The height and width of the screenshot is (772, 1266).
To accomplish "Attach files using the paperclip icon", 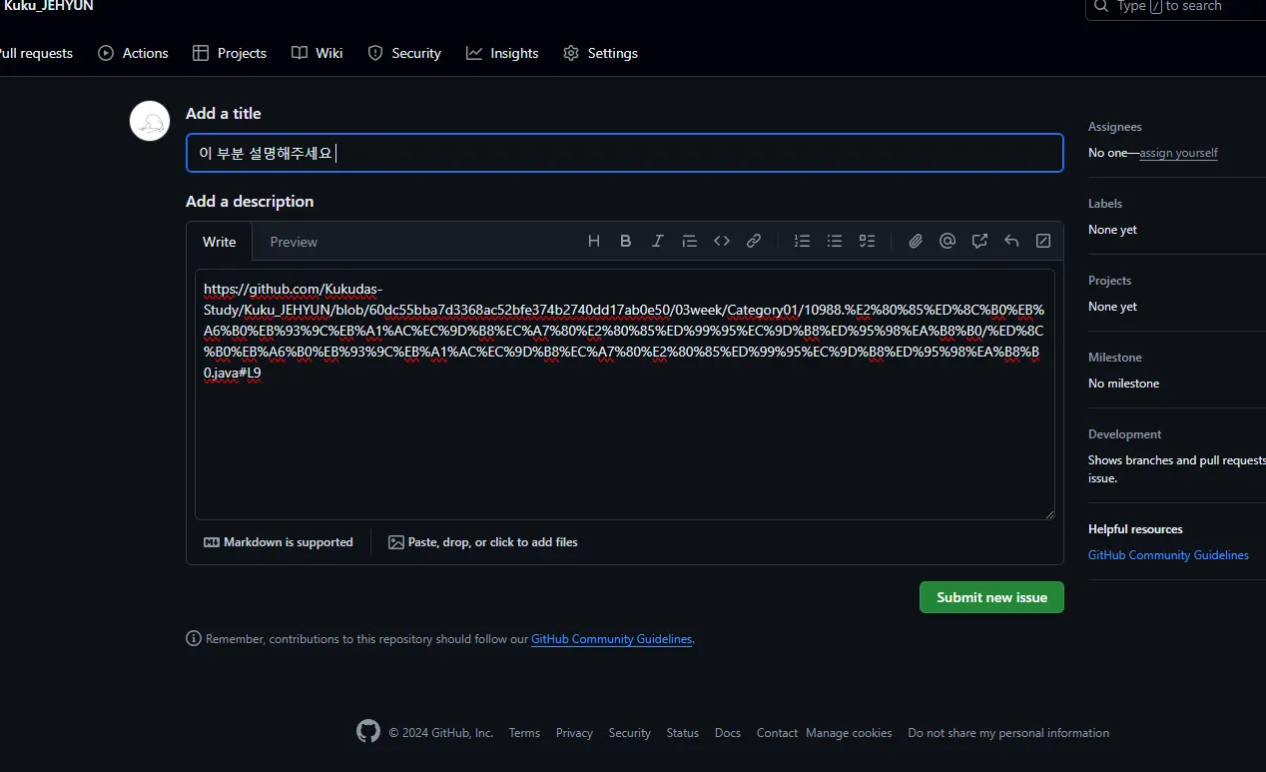I will coord(916,241).
